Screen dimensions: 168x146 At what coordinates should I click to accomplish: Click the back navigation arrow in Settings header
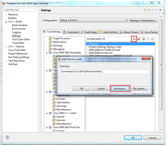coord(145,10)
